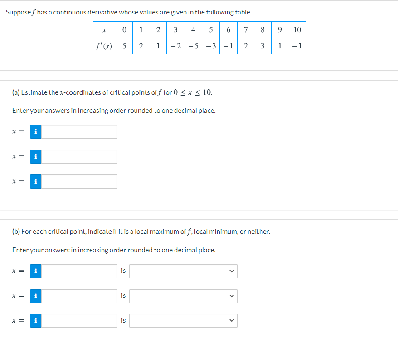Image resolution: width=398 pixels, height=348 pixels.
Task: Select the second answer box in part (a)
Action: tap(79, 156)
